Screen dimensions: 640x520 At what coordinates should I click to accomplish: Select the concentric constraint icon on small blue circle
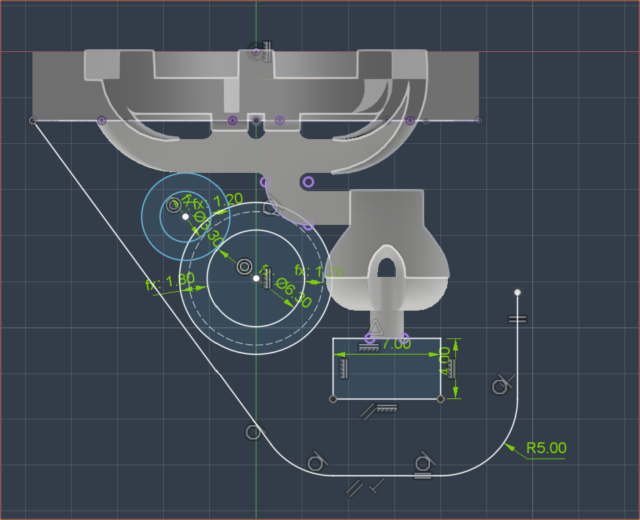tap(173, 204)
